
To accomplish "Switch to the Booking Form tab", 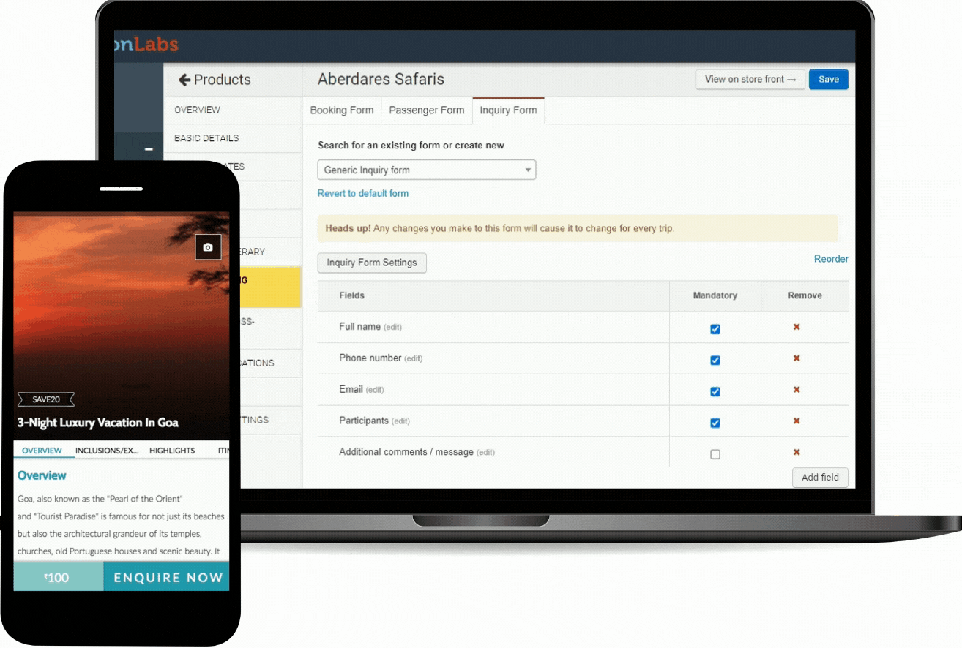I will [341, 110].
